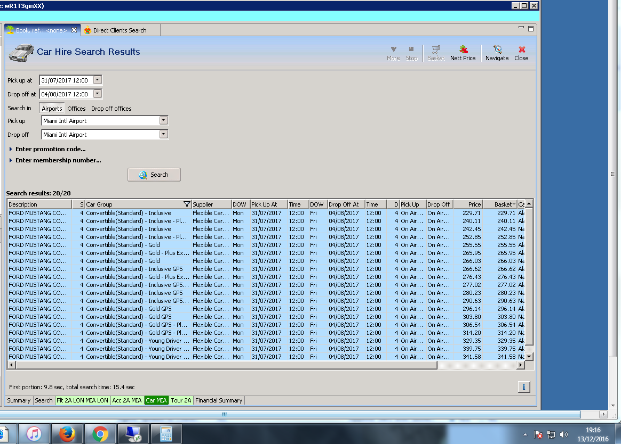Maximize the editor panel view
Screen dimensions: 621x444
(x=531, y=28)
